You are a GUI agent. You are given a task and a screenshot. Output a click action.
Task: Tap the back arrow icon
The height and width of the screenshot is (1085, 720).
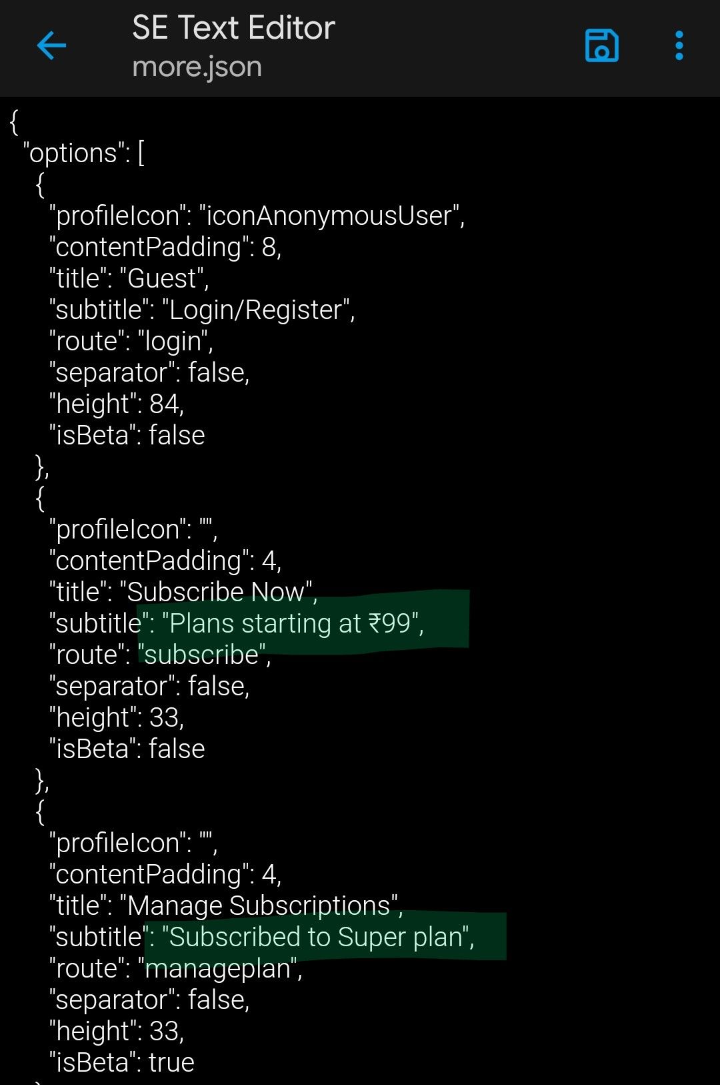[x=51, y=46]
